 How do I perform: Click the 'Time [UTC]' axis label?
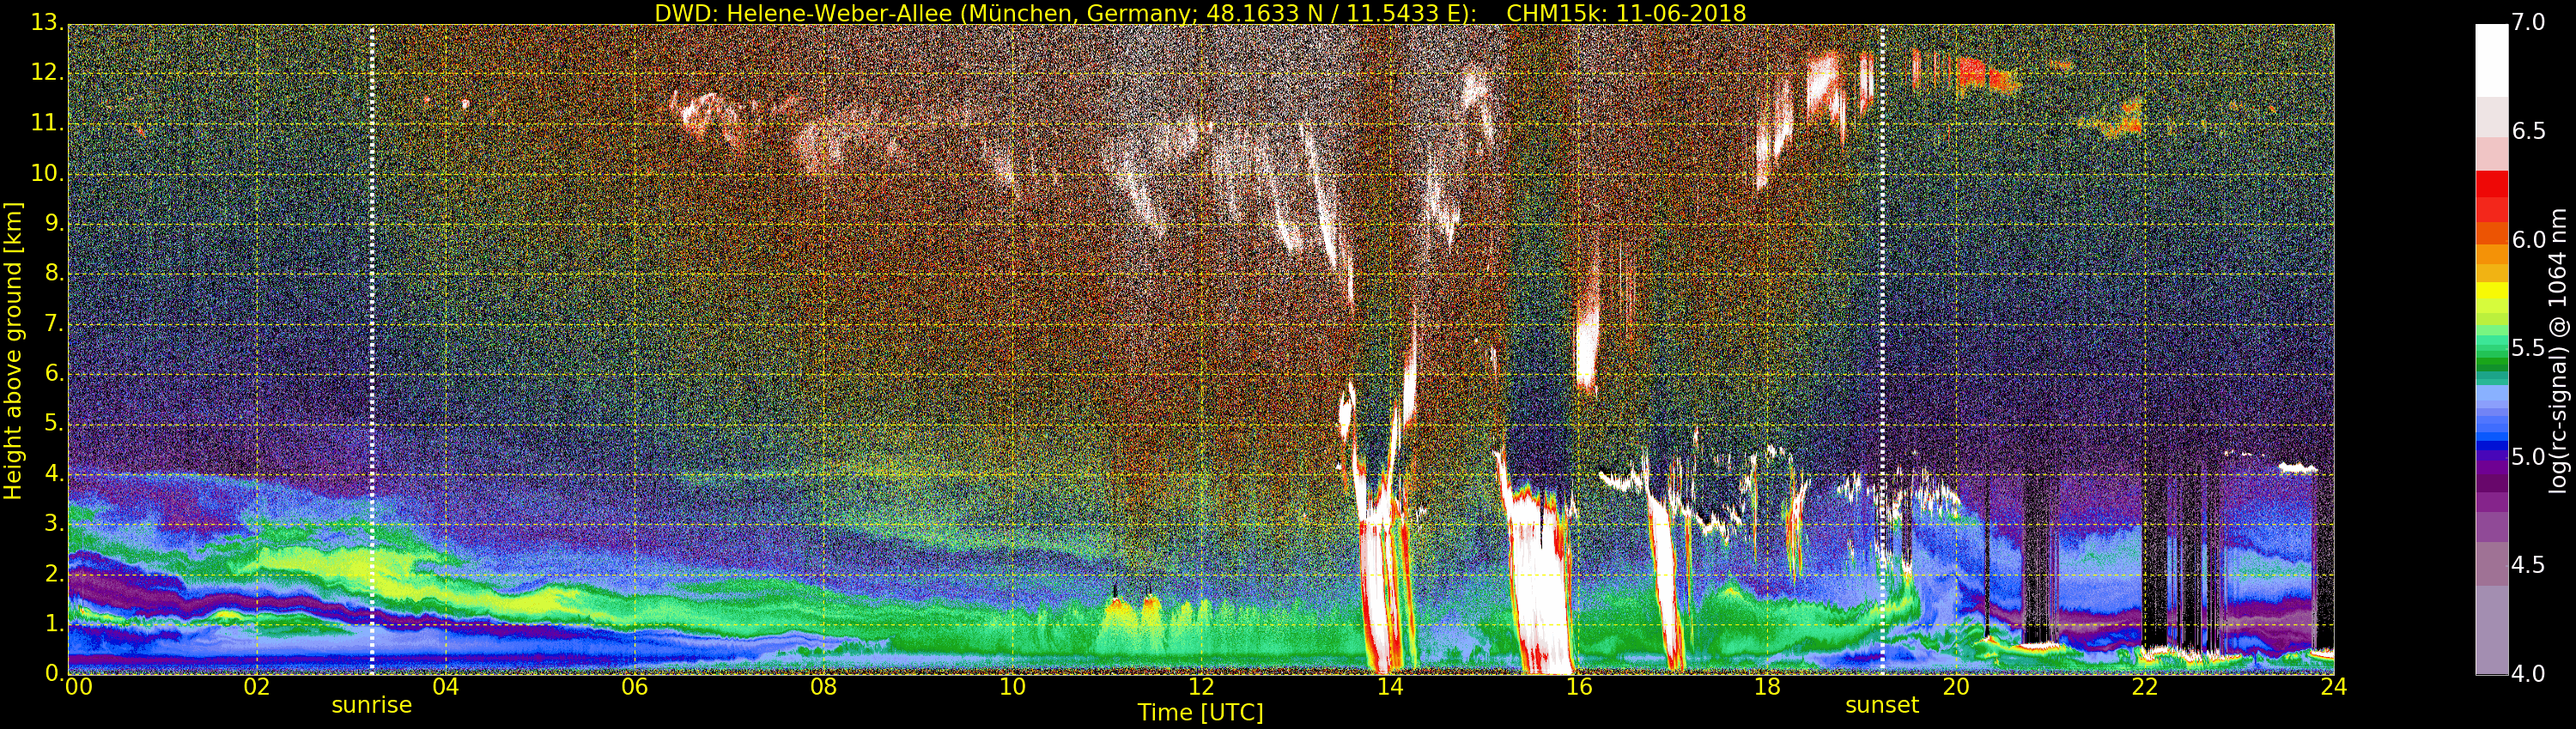pyautogui.click(x=1200, y=712)
